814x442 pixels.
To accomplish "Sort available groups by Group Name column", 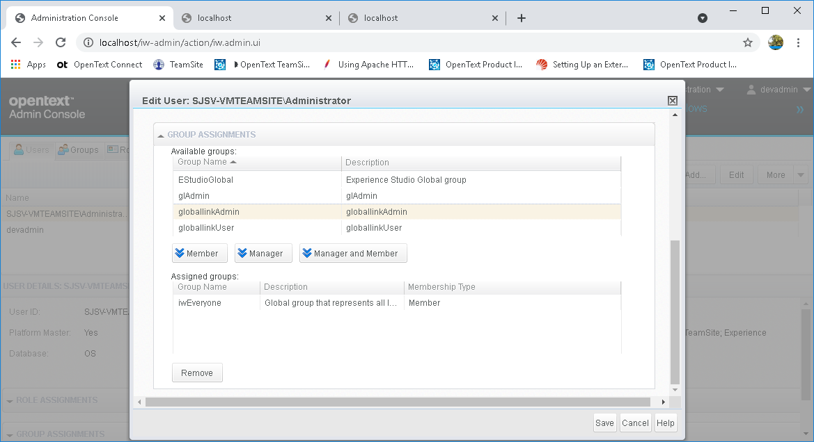I will [x=207, y=162].
